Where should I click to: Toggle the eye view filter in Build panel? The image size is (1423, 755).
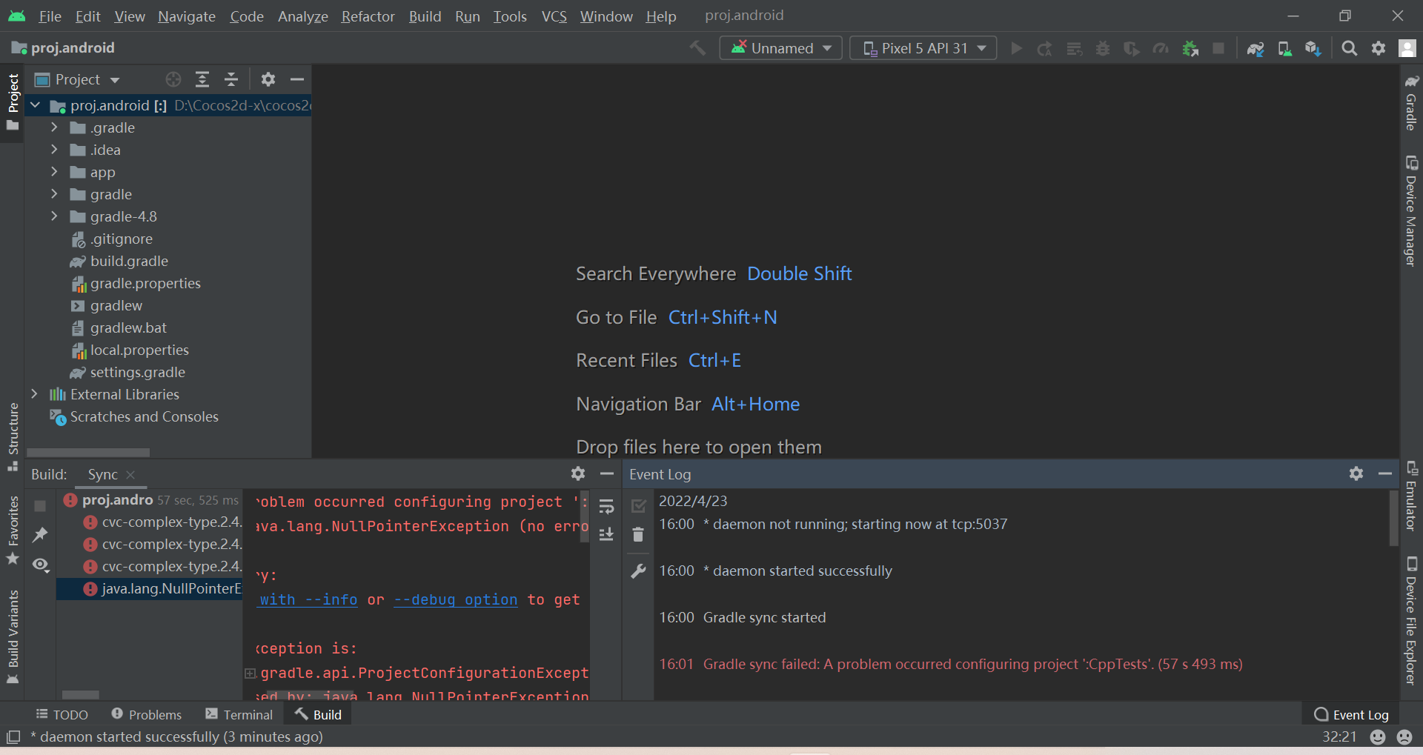pyautogui.click(x=41, y=565)
